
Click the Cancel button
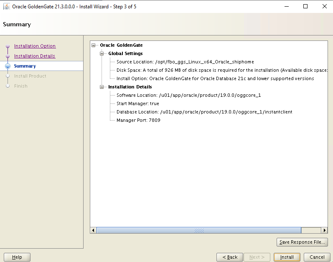(317, 257)
